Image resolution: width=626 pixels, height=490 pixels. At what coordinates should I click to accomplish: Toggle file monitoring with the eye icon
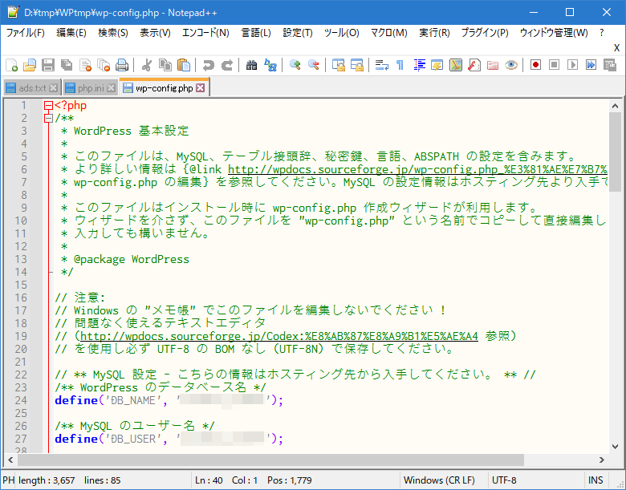tap(511, 65)
